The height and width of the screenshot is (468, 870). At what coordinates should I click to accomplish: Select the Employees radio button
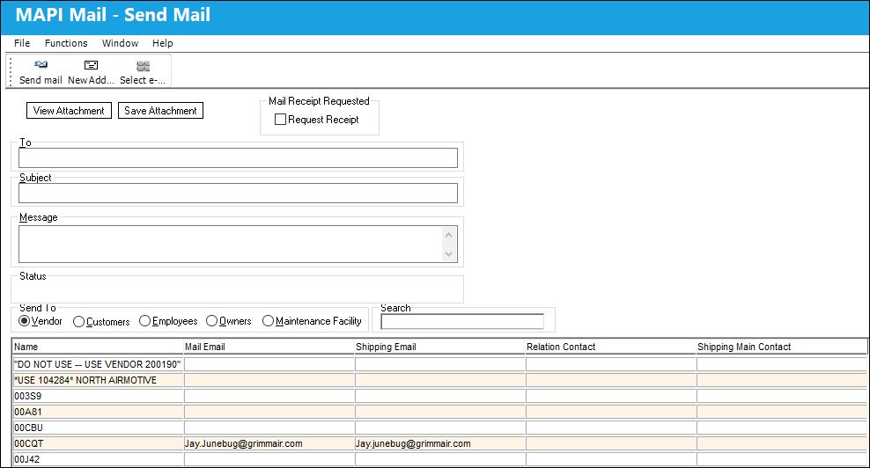click(144, 321)
